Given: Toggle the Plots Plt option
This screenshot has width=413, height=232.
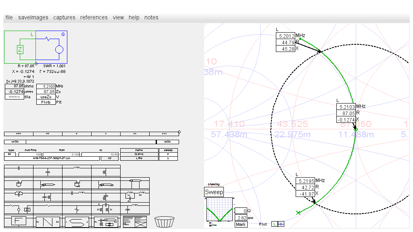Looking at the screenshot, I should coord(46,102).
